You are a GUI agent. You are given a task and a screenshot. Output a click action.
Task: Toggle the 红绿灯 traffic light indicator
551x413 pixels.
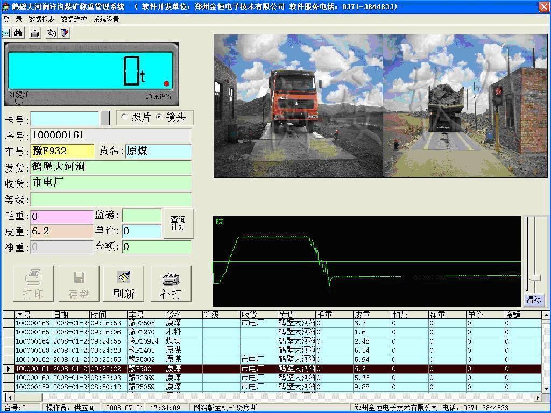point(19,101)
